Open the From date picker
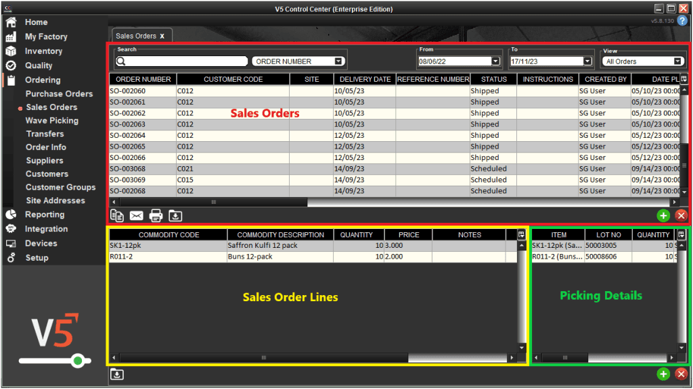Viewport: 693px width, 389px height. pyautogui.click(x=495, y=60)
